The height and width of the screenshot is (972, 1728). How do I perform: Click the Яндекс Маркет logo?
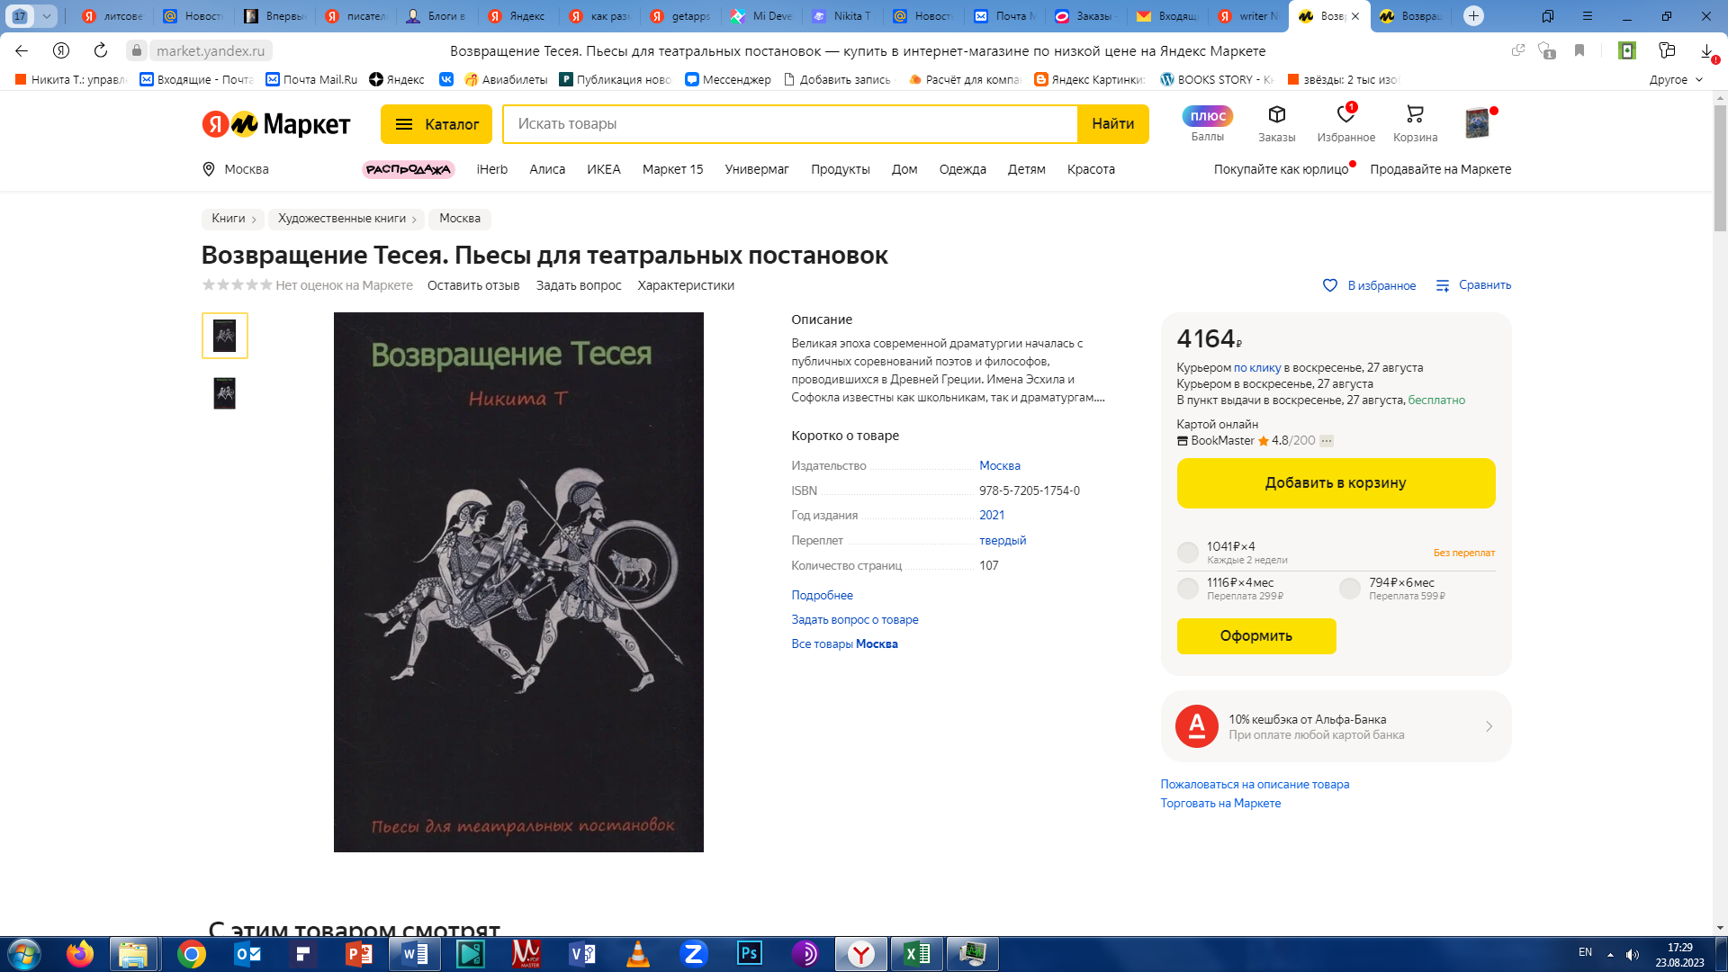tap(275, 124)
